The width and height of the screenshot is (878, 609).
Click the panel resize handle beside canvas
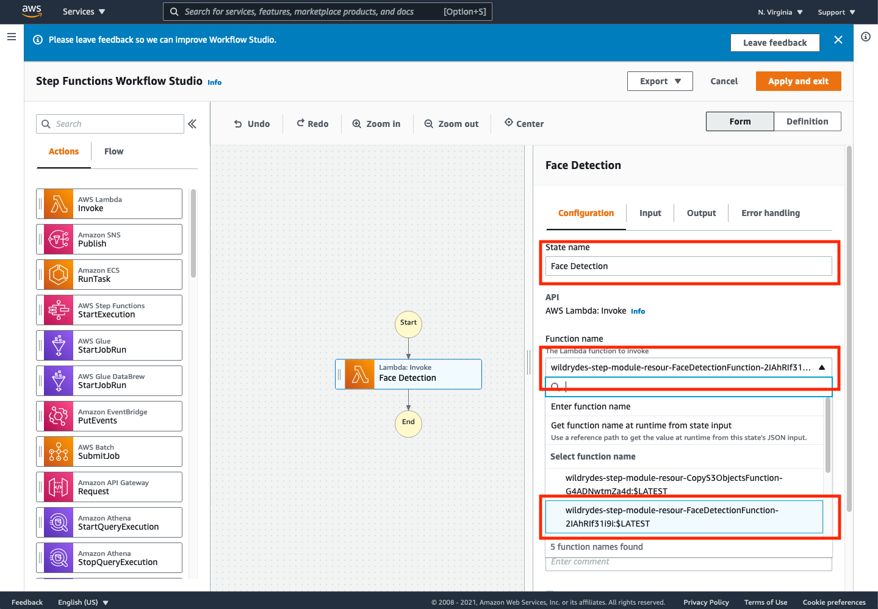(529, 362)
